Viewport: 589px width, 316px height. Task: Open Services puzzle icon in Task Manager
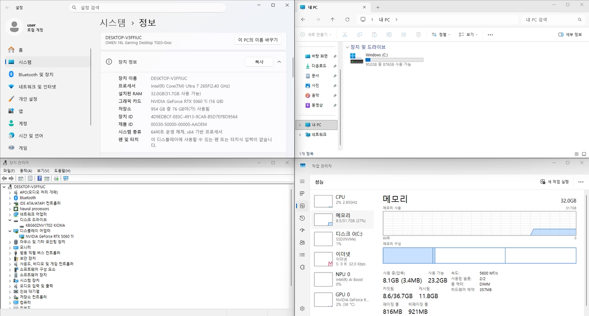[x=302, y=267]
